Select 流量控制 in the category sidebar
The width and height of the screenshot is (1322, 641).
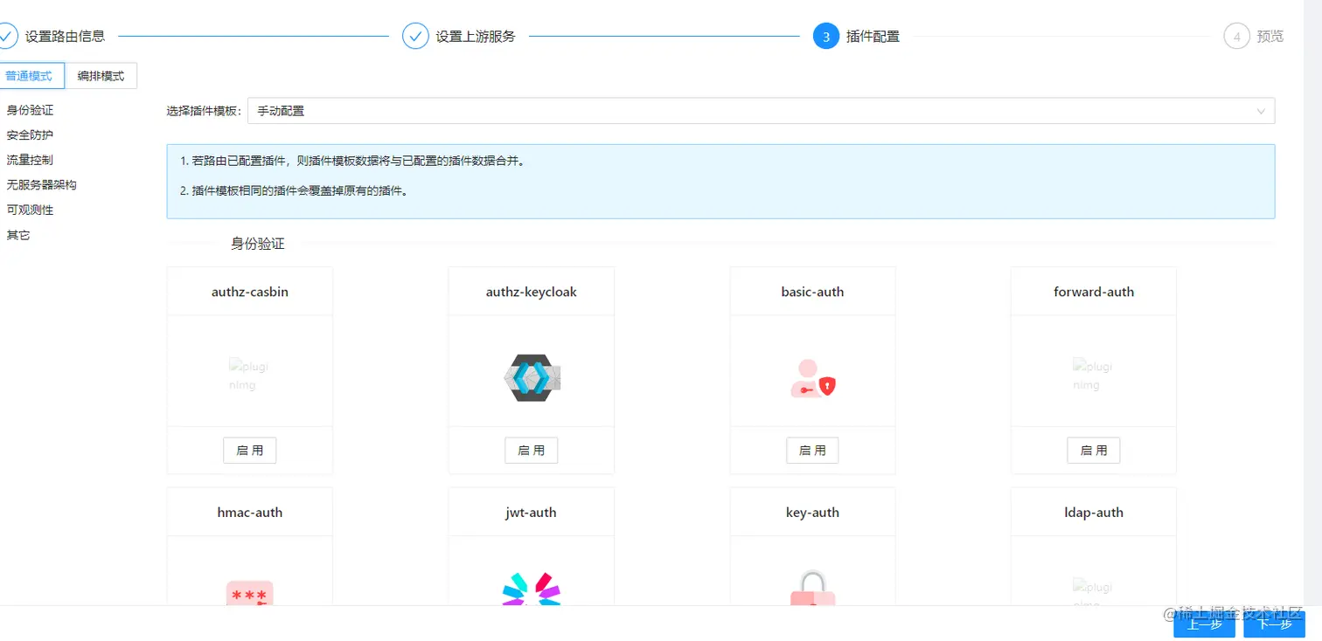[30, 160]
